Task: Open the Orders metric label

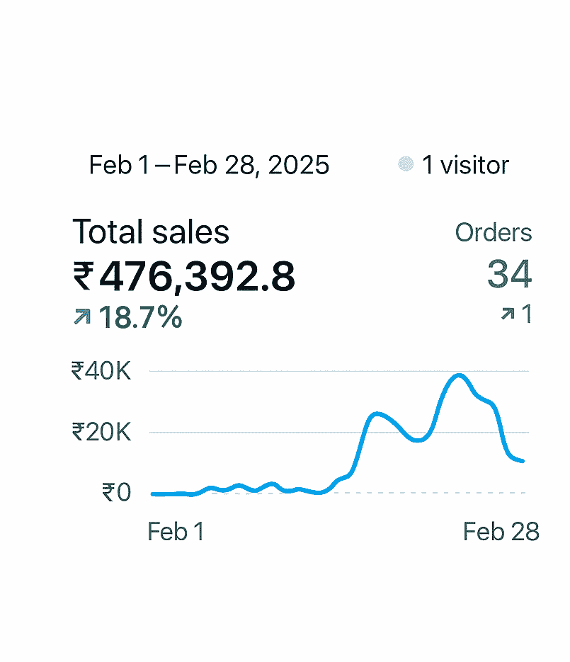Action: 493,232
